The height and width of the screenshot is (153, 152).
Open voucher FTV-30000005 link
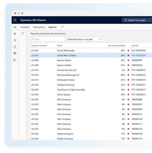coord(139,55)
